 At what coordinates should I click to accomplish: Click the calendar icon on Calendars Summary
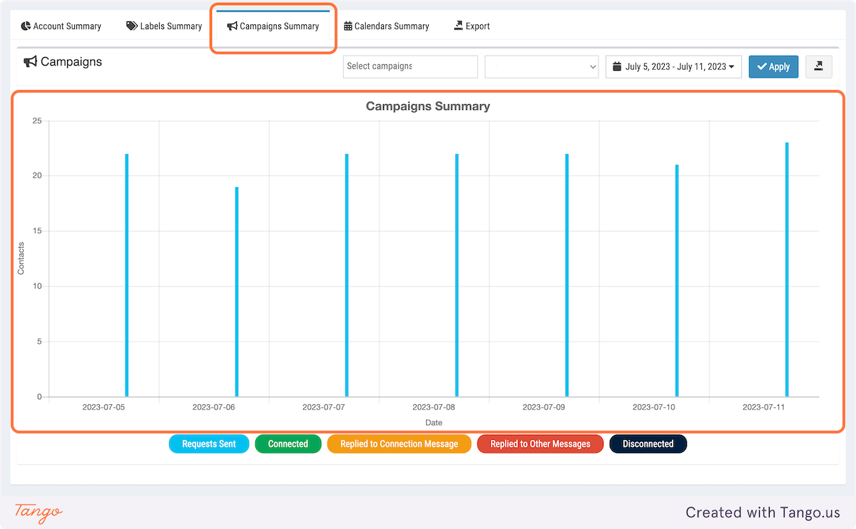(x=348, y=26)
